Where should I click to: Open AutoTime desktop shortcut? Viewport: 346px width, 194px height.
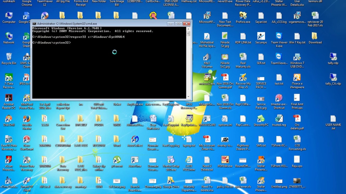pyautogui.click(x=135, y=162)
